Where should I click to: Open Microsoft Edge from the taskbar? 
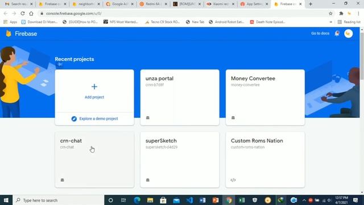click(137, 200)
